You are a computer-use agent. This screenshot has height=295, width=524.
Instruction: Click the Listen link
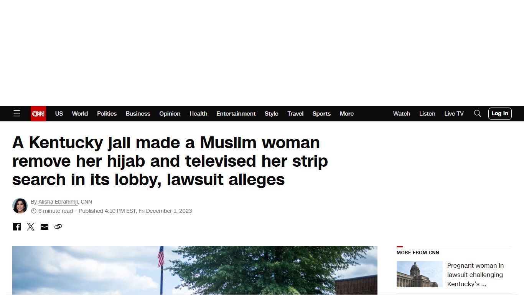(427, 114)
